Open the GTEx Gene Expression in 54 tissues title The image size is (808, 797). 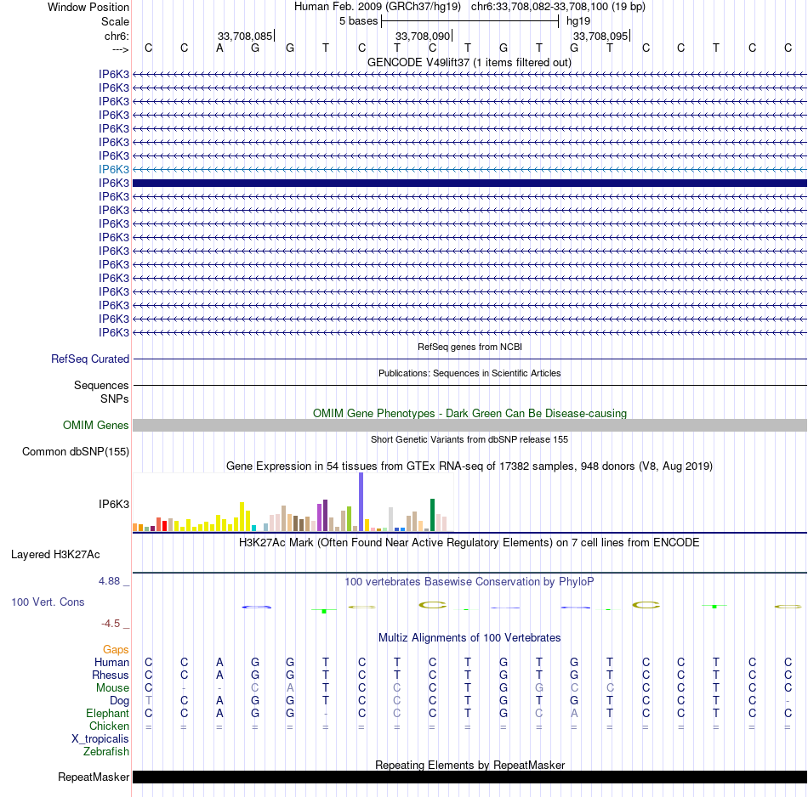(x=469, y=466)
